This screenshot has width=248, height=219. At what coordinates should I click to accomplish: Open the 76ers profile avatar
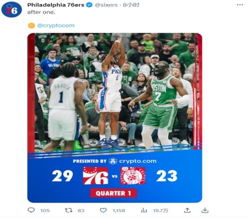pyautogui.click(x=11, y=9)
